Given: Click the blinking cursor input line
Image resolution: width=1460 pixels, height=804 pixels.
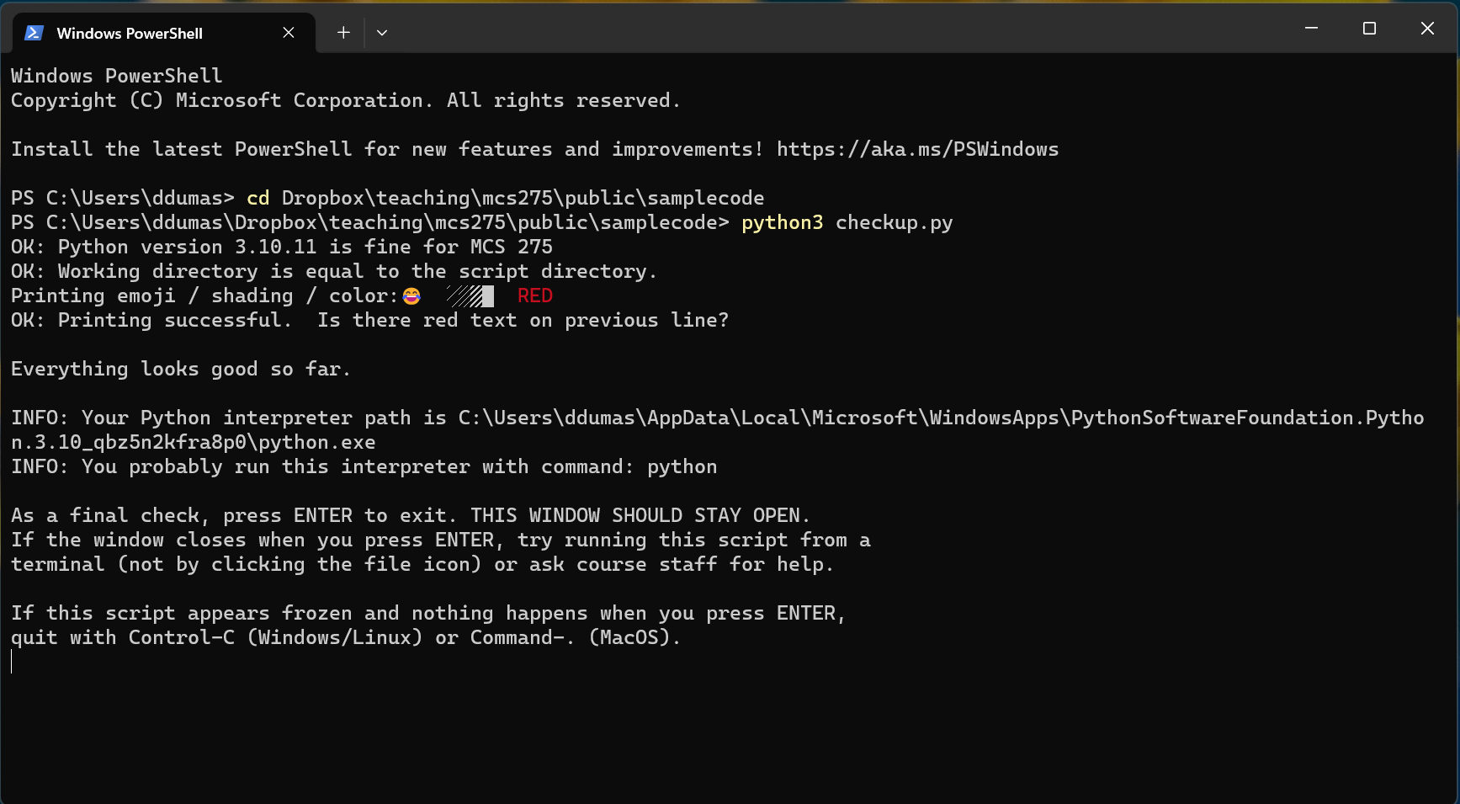Looking at the screenshot, I should point(12,662).
